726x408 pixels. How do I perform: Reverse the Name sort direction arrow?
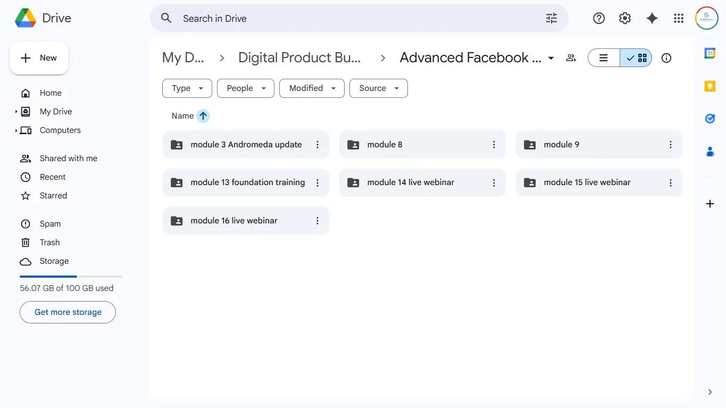(203, 116)
